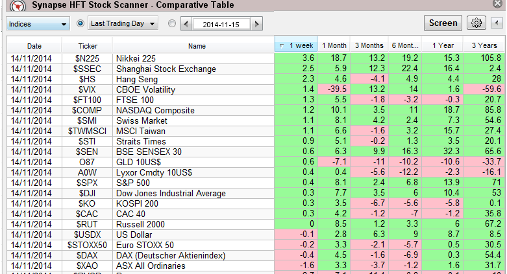Open the settings gear icon
This screenshot has height=274, width=507.
[x=476, y=23]
